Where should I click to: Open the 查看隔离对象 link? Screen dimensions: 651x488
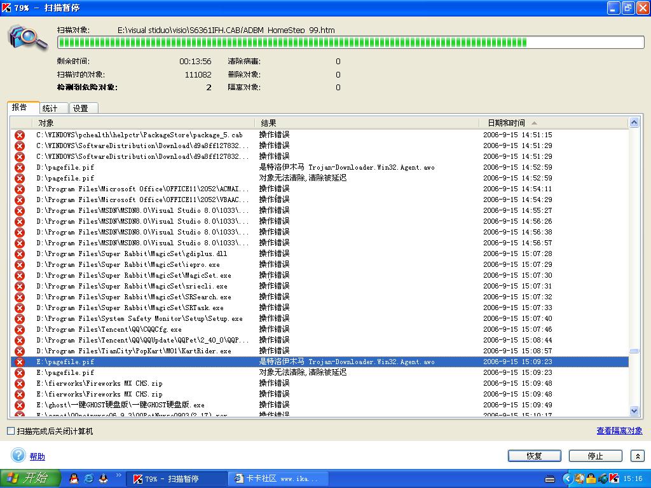(x=619, y=431)
